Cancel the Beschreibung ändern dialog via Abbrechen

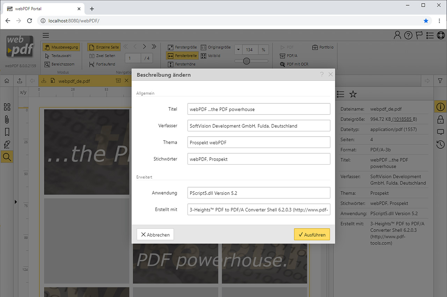pos(155,234)
